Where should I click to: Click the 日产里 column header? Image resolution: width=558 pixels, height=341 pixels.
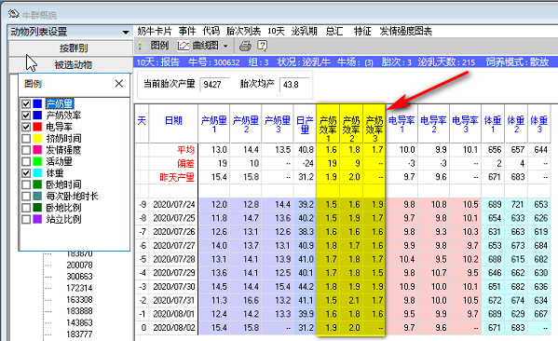click(x=305, y=124)
